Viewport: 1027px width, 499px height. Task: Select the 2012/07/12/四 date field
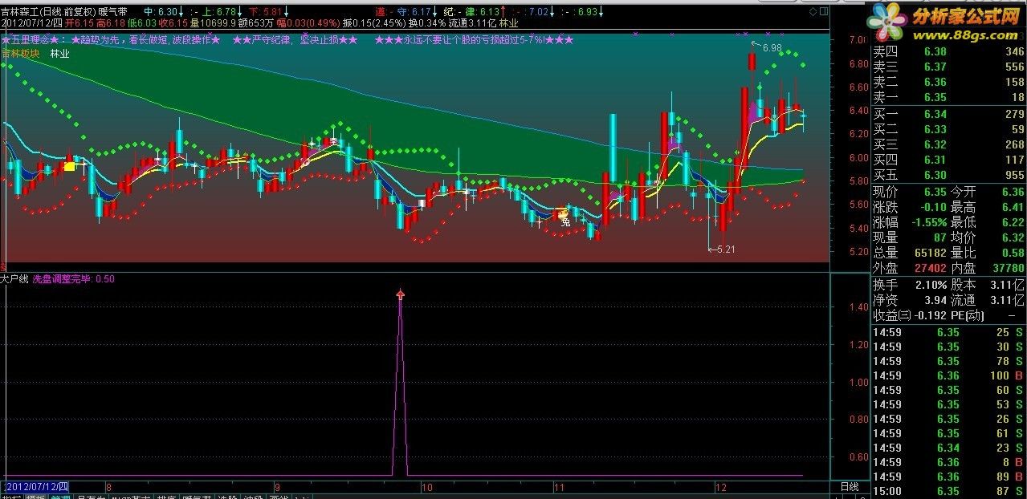click(37, 487)
